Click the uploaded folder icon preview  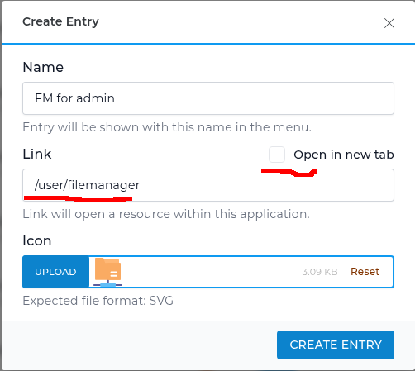point(107,272)
